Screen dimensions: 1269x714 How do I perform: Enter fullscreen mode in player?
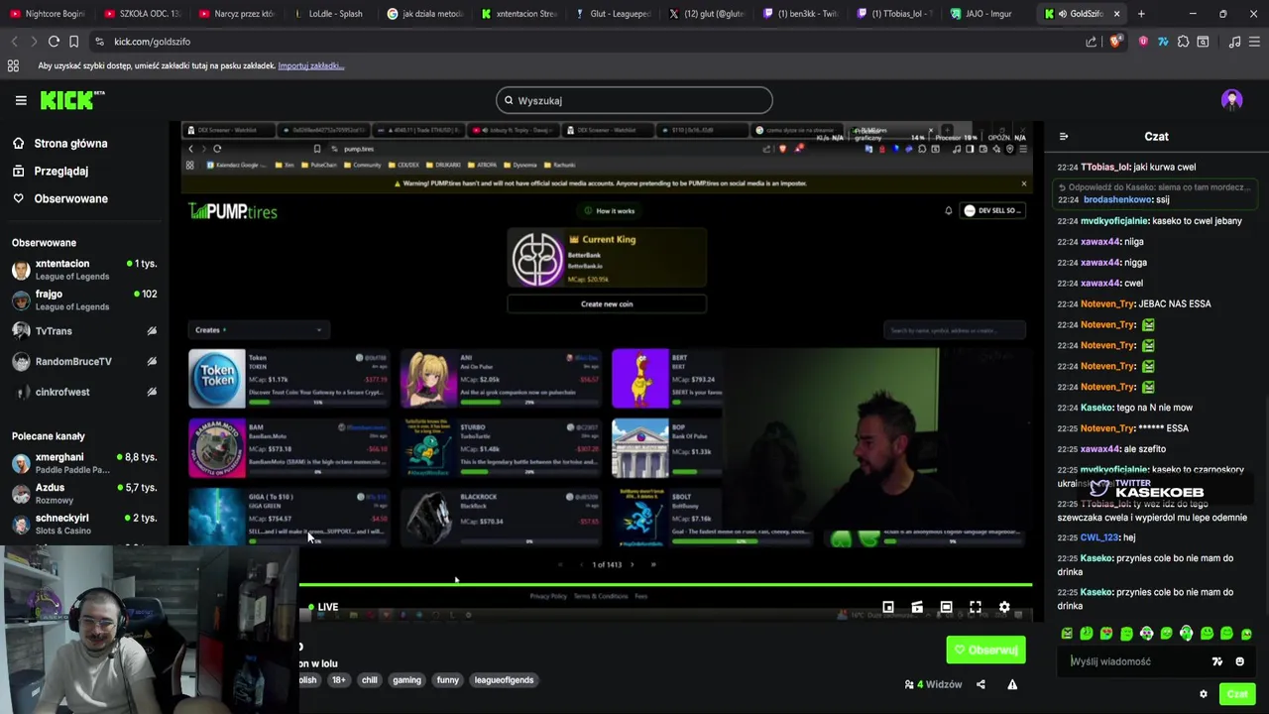click(976, 607)
